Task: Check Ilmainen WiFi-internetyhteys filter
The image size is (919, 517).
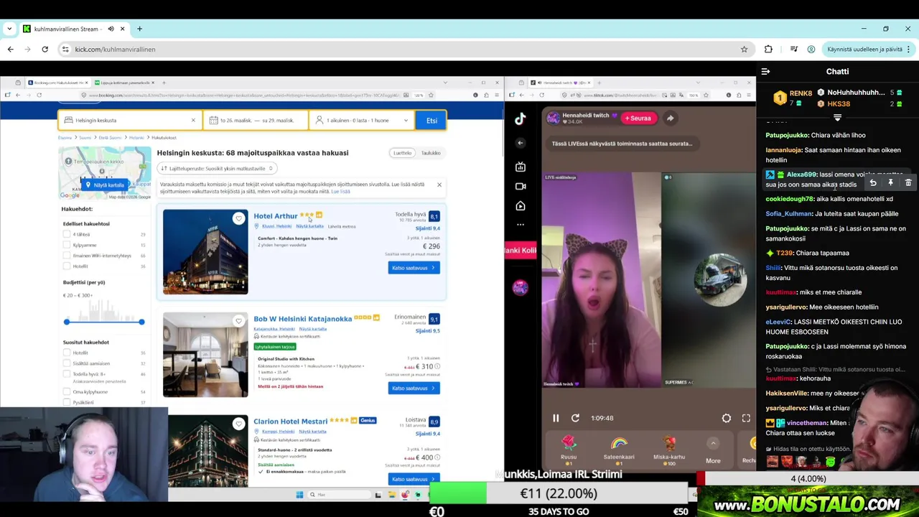Action: point(67,256)
